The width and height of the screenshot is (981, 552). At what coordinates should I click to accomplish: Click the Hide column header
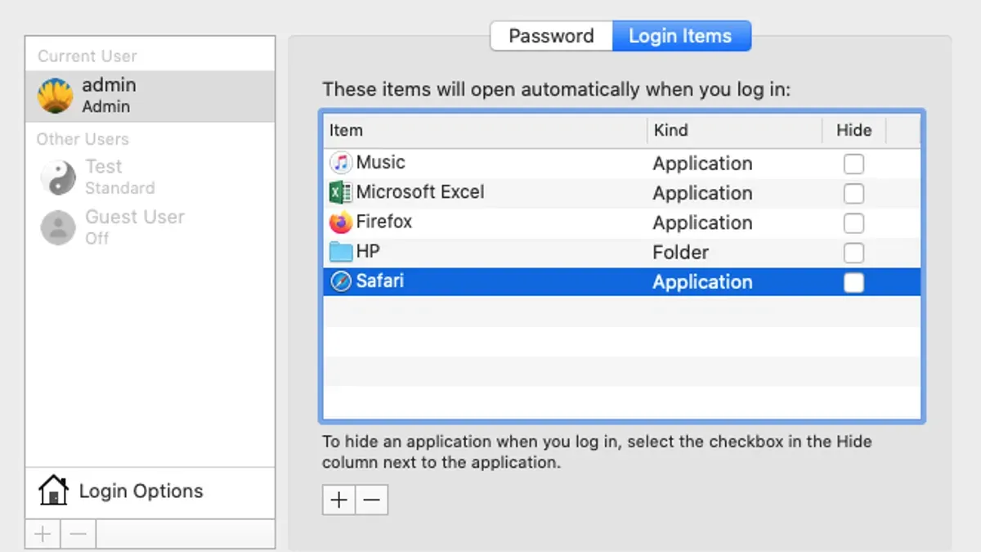pyautogui.click(x=853, y=130)
